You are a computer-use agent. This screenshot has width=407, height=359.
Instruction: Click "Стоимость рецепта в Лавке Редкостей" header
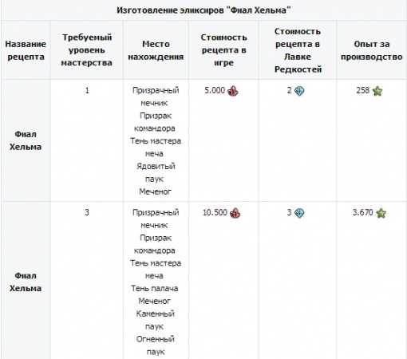point(298,50)
